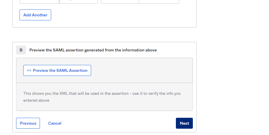Image resolution: width=269 pixels, height=135 pixels.
Task: Click blank space right of Add Another
Action: point(121,15)
